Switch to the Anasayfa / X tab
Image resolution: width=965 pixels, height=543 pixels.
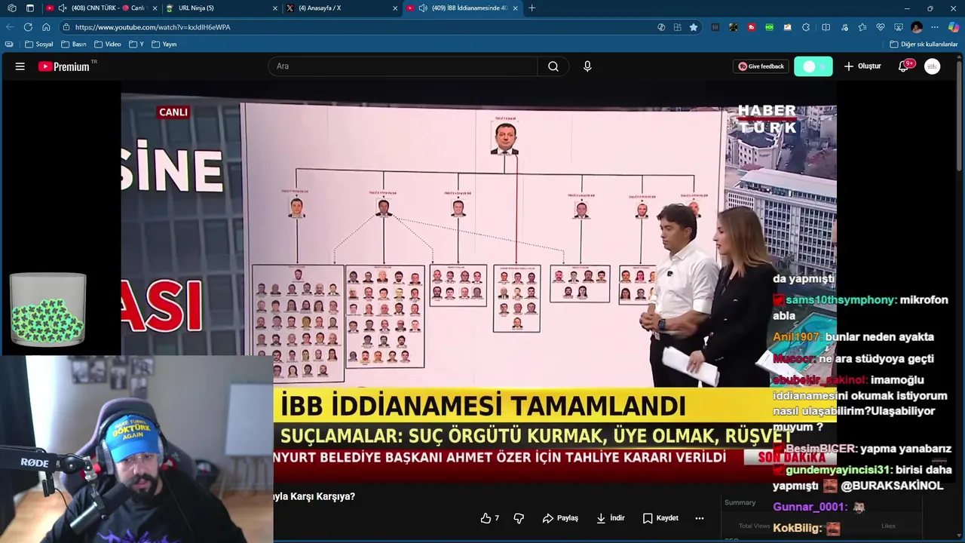[343, 8]
